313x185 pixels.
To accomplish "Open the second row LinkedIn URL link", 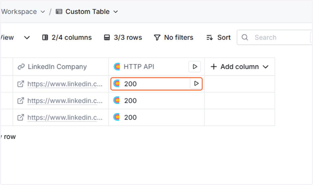I will 65,101.
